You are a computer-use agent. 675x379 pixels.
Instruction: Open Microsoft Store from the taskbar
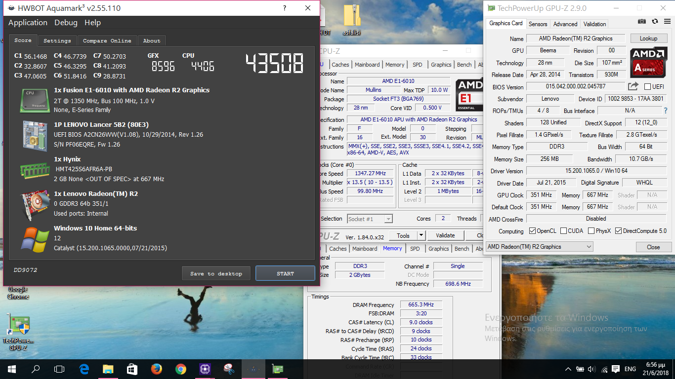[x=132, y=369]
